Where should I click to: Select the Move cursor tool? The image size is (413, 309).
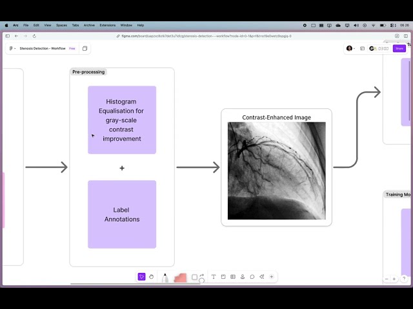tap(141, 277)
